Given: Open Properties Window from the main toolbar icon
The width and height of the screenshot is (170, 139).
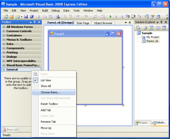Looking at the screenshot, I should [152, 17].
